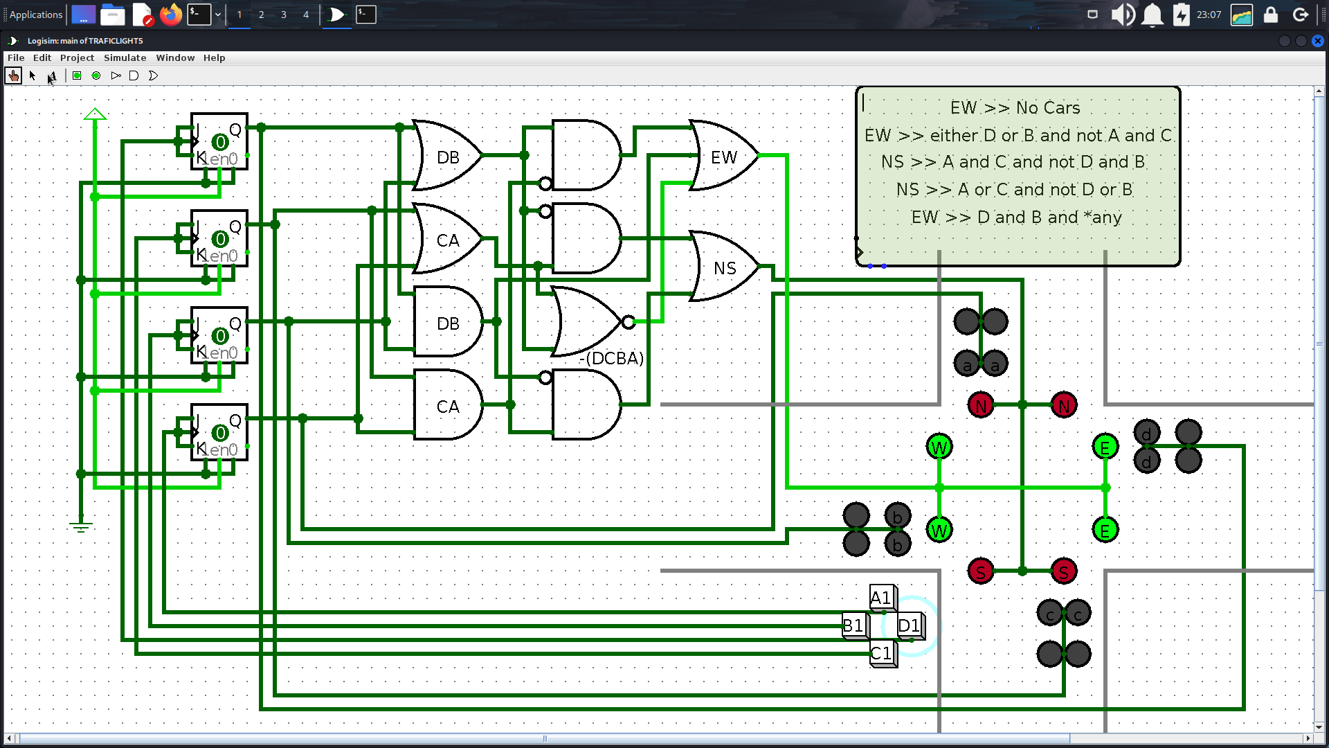This screenshot has height=748, width=1329.
Task: Pick the OR gate tool
Action: click(153, 75)
